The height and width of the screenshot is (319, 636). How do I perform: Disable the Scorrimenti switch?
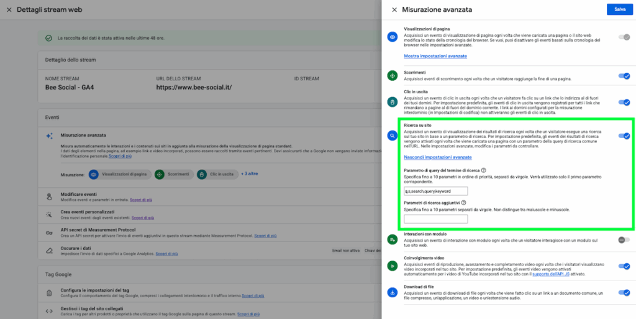tap(624, 76)
